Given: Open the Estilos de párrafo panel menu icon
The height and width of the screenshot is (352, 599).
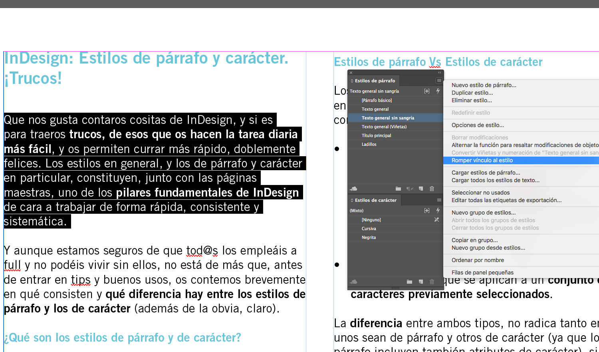Looking at the screenshot, I should click(x=439, y=81).
